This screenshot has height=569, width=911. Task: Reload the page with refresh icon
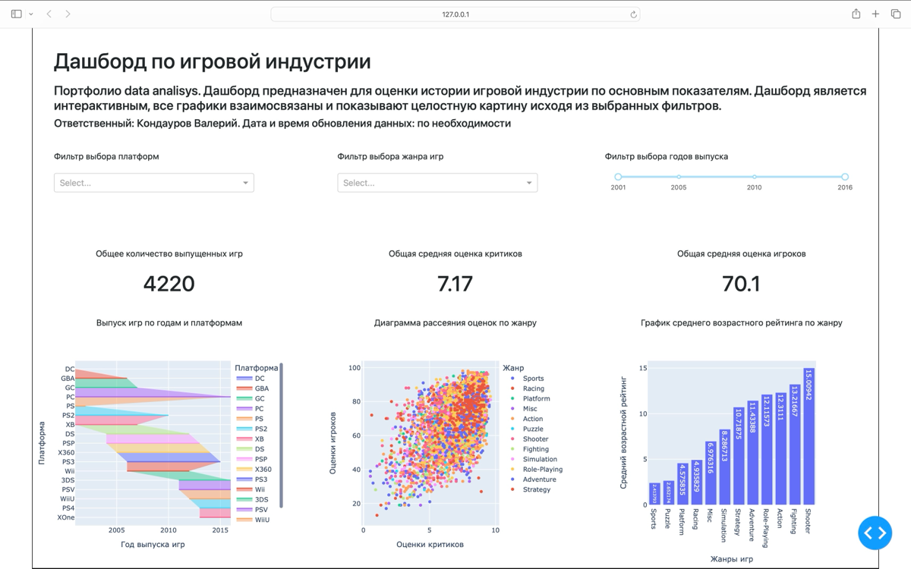[633, 14]
